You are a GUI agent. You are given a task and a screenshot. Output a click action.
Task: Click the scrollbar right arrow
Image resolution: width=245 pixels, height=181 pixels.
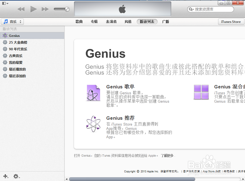[243, 179]
